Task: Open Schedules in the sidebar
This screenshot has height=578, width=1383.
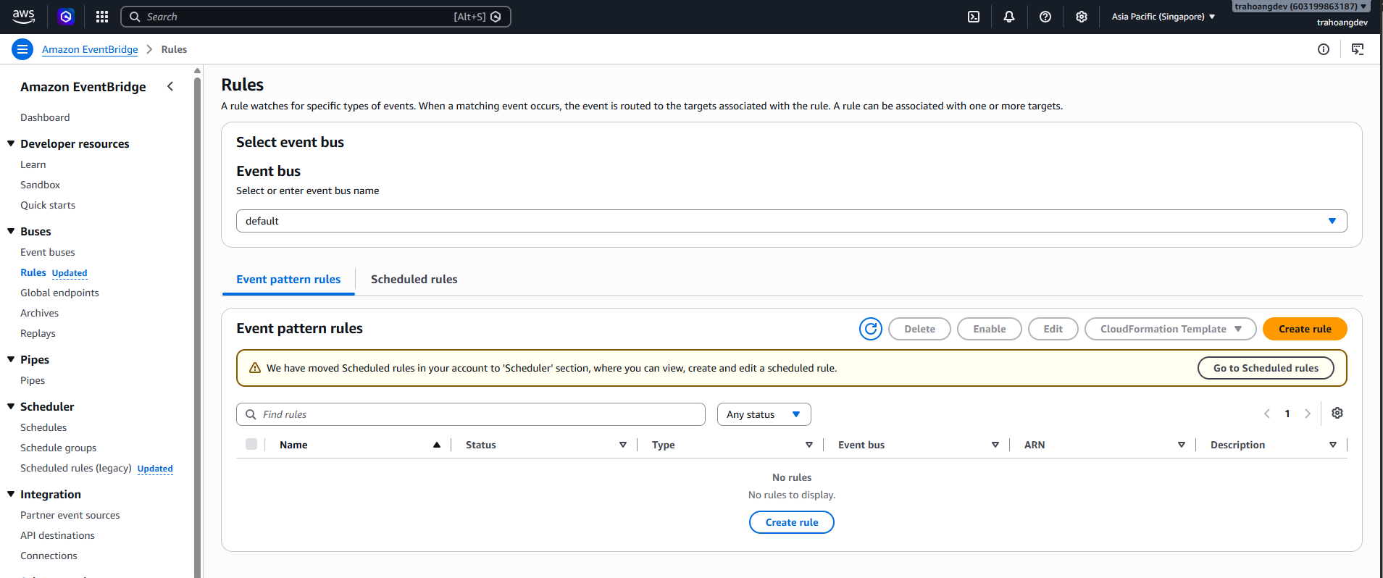Action: pos(43,427)
